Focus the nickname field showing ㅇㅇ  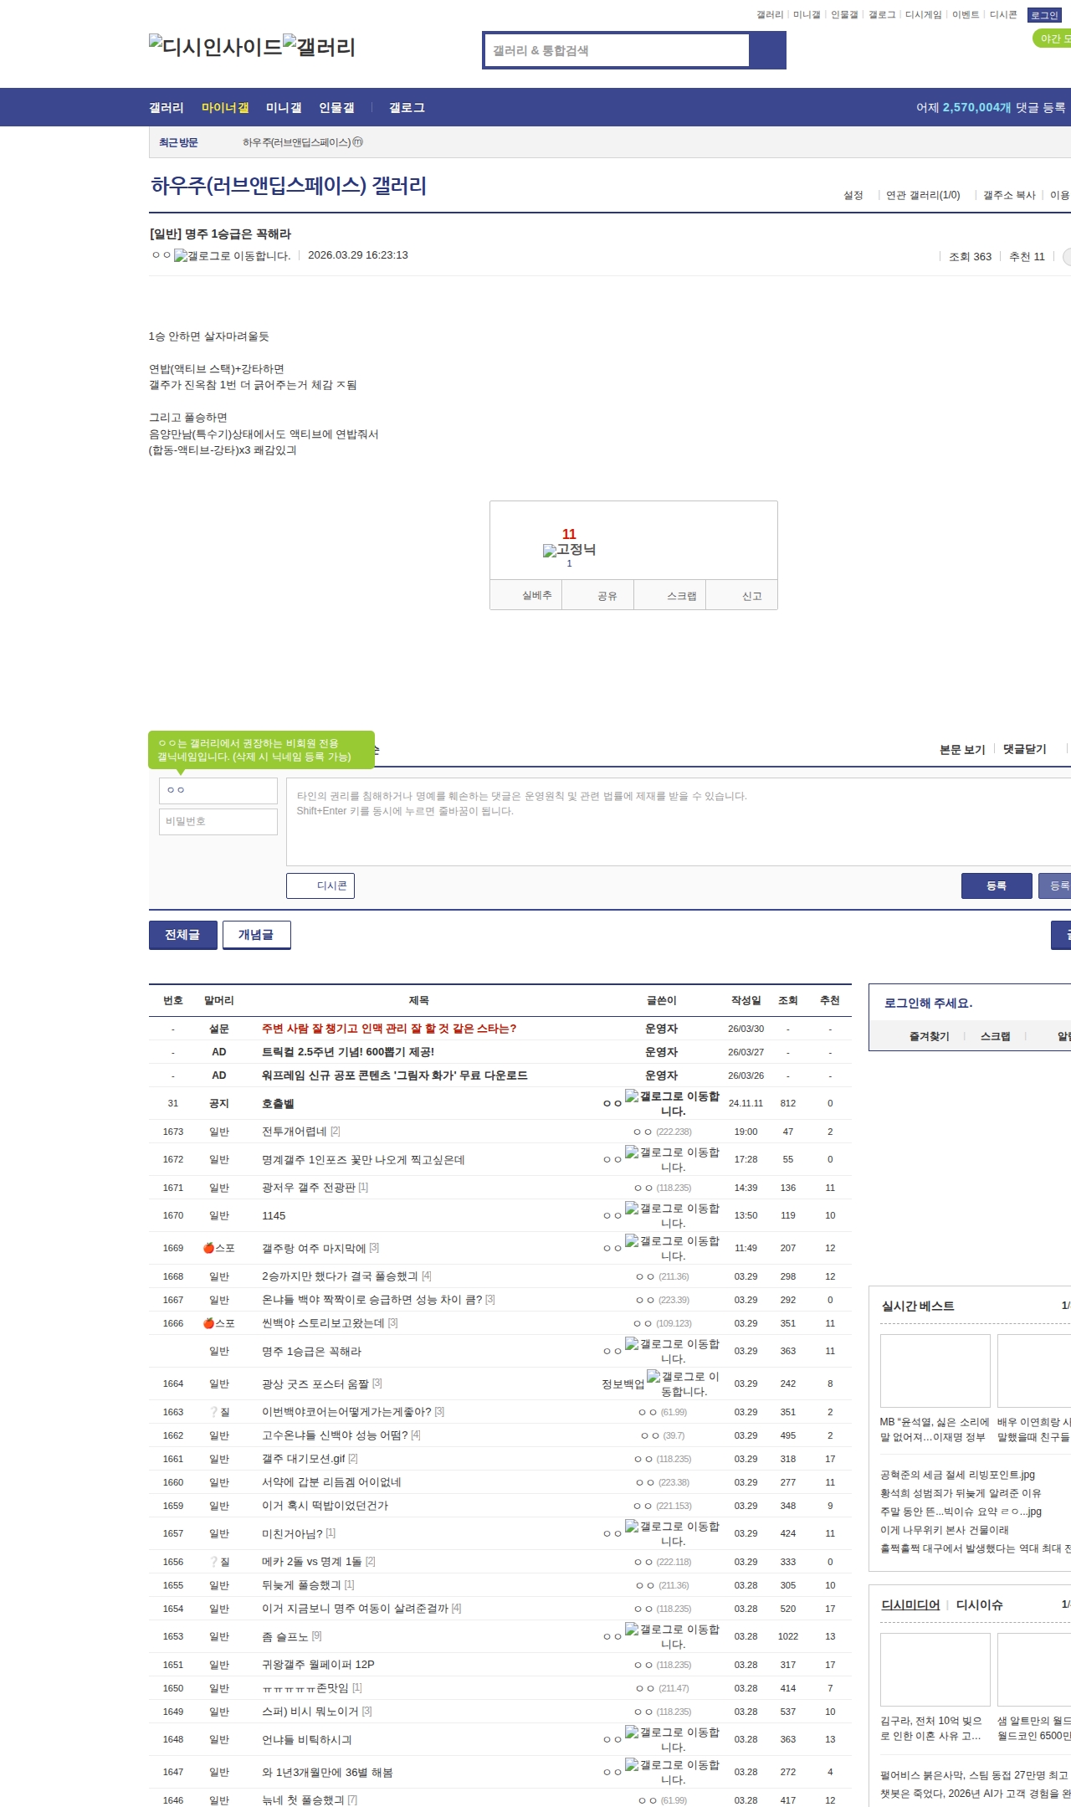[218, 791]
